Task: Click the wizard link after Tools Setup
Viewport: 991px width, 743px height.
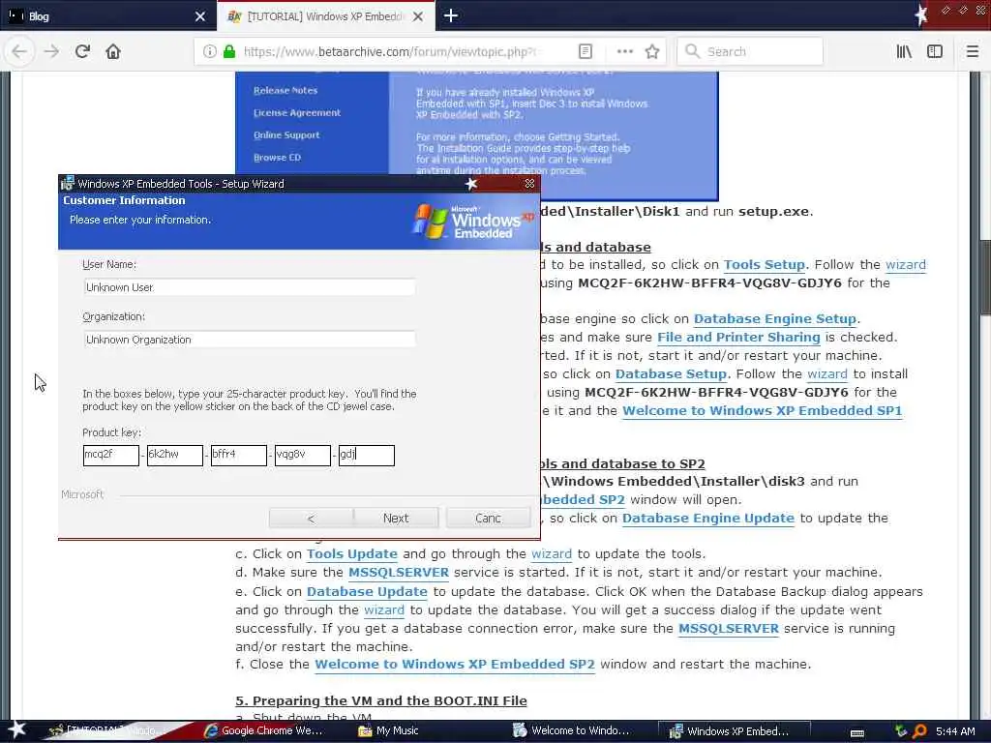Action: pos(906,265)
